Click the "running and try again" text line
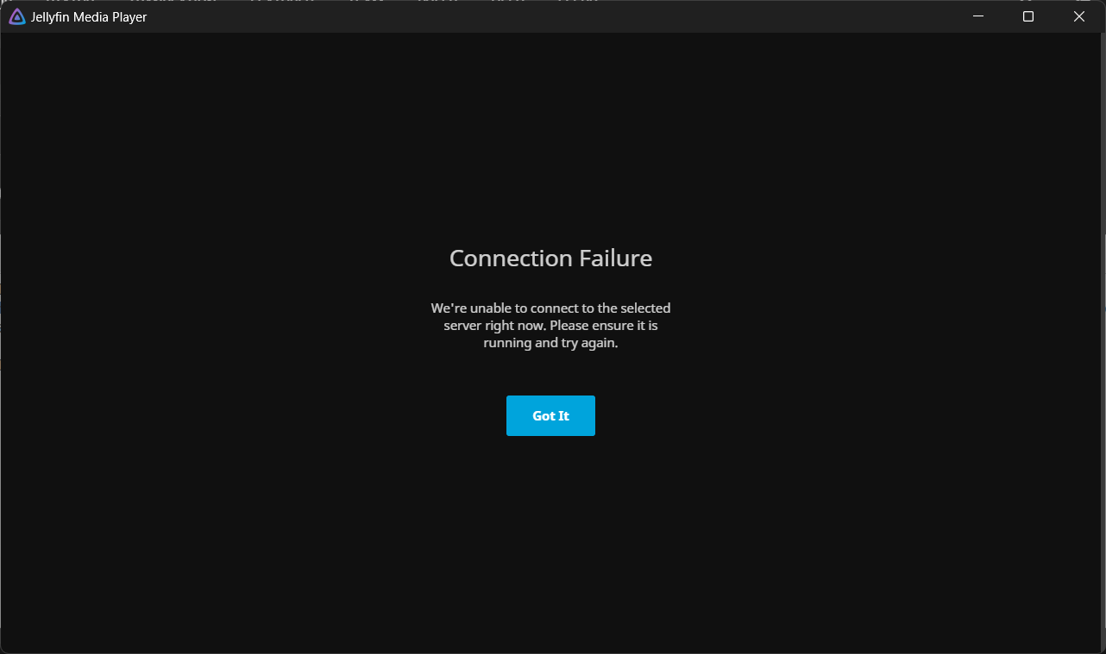 (550, 343)
